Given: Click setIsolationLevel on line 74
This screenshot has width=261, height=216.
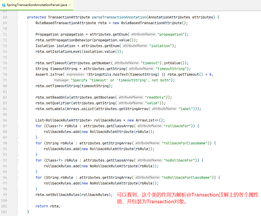Looking at the screenshot, I should click(x=64, y=52).
